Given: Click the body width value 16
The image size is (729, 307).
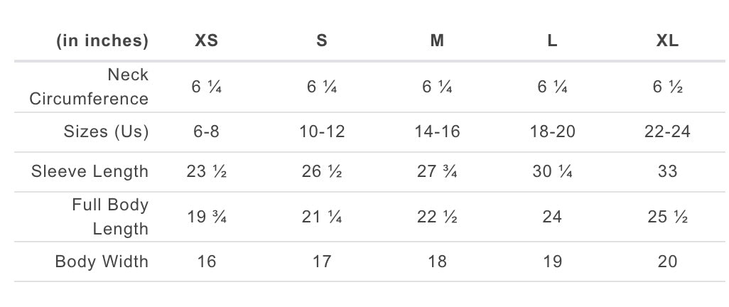Looking at the screenshot, I should click(x=206, y=262).
